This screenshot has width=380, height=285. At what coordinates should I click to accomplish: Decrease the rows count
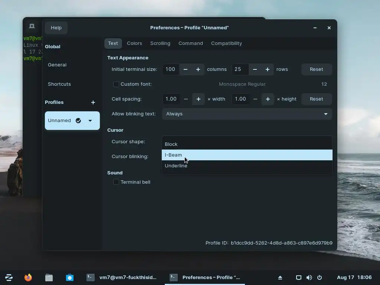pos(255,69)
